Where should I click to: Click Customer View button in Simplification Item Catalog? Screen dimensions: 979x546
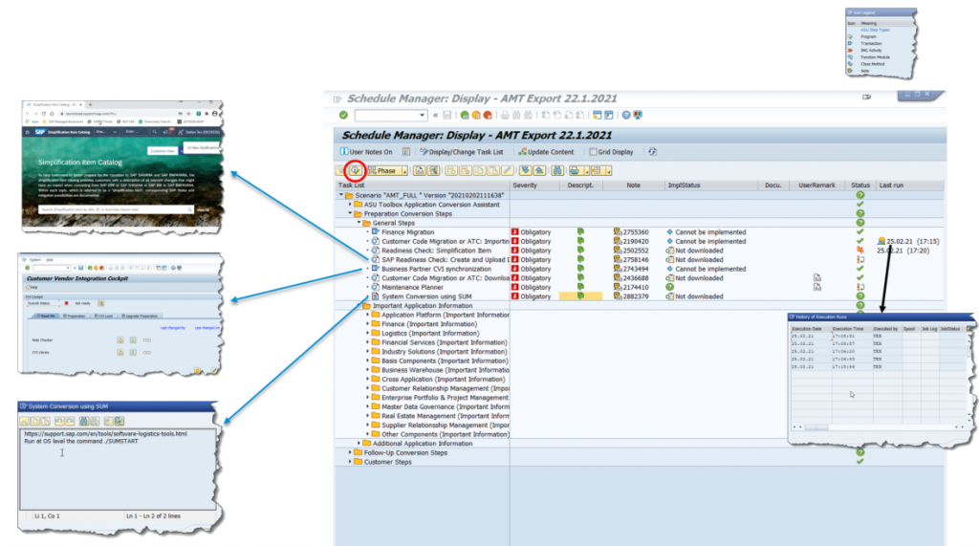(163, 150)
